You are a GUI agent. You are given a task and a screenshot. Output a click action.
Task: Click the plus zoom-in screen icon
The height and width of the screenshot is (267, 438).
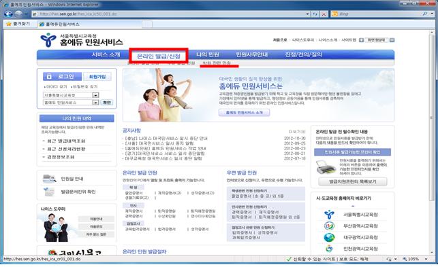coord(361,40)
